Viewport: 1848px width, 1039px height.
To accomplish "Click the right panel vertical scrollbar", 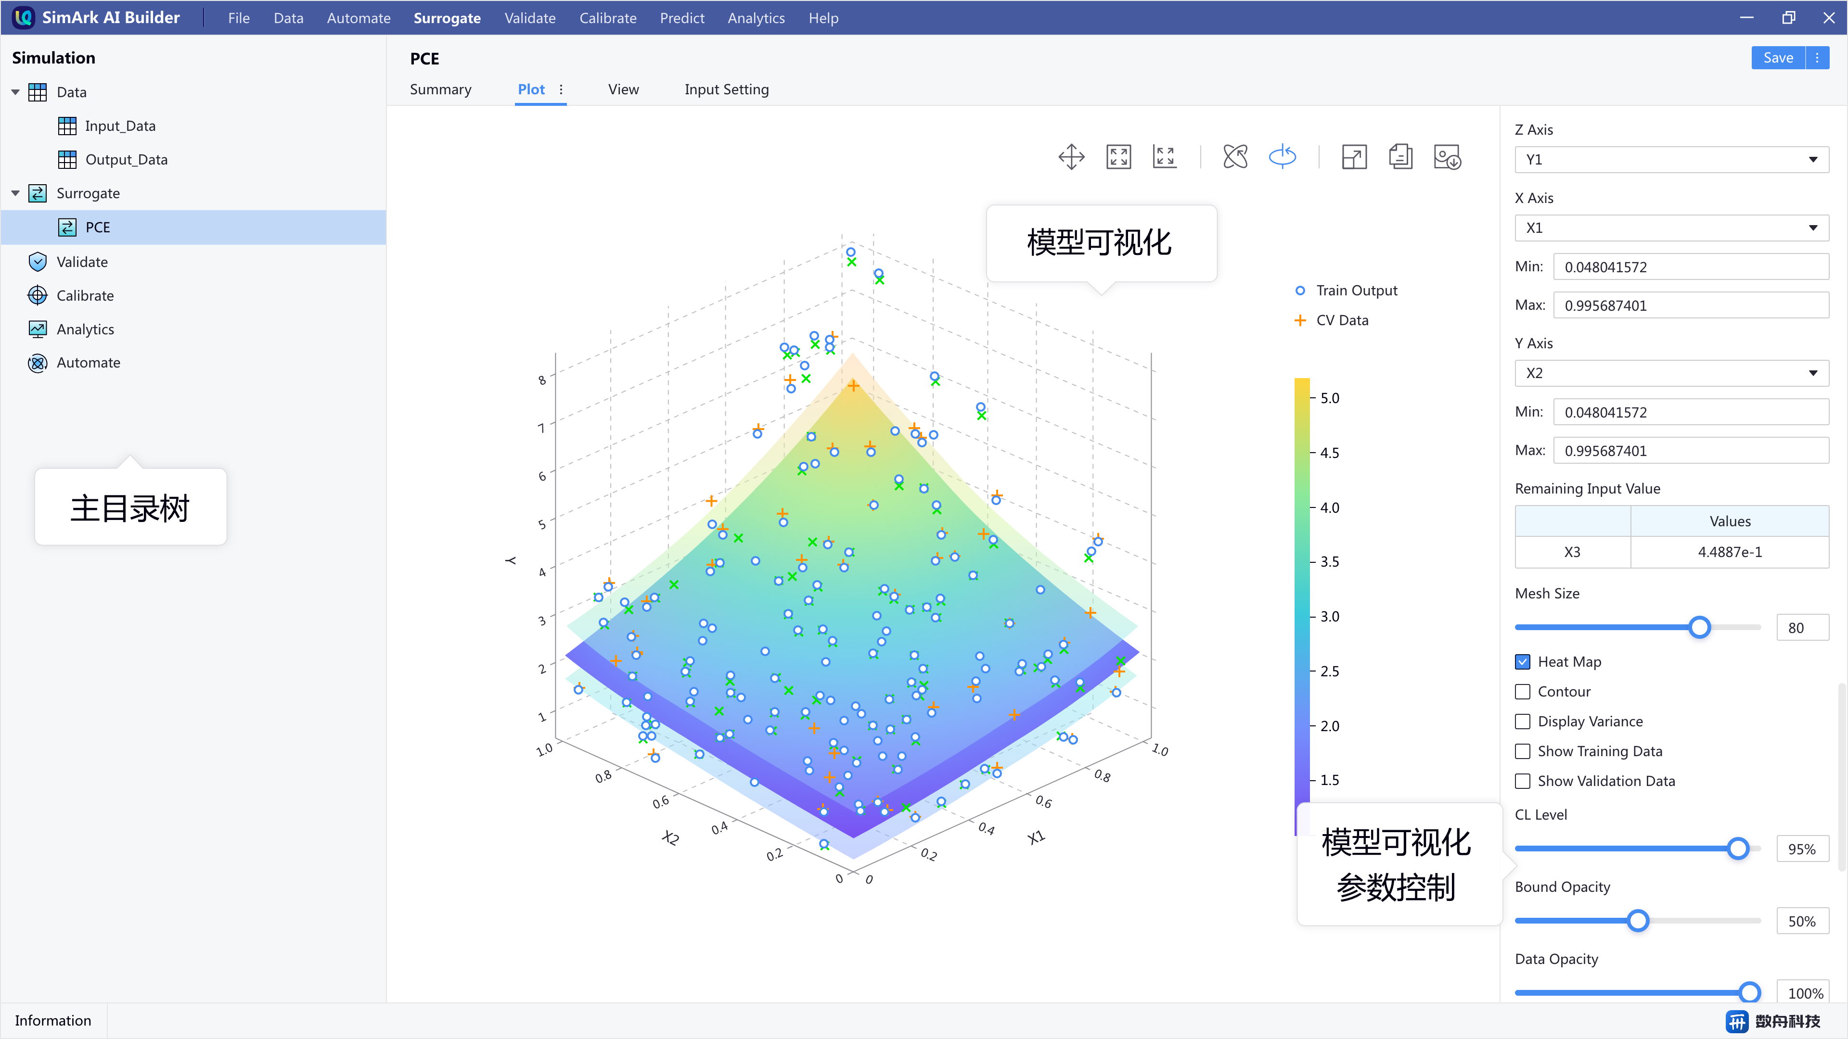I will coord(1842,777).
